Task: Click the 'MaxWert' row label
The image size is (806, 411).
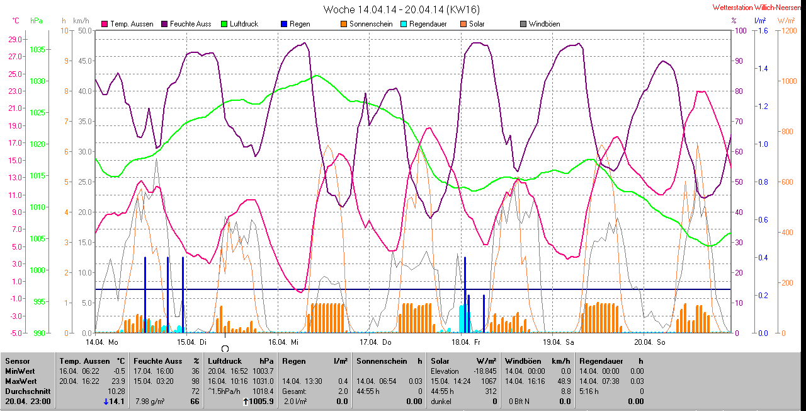Action: 21,381
